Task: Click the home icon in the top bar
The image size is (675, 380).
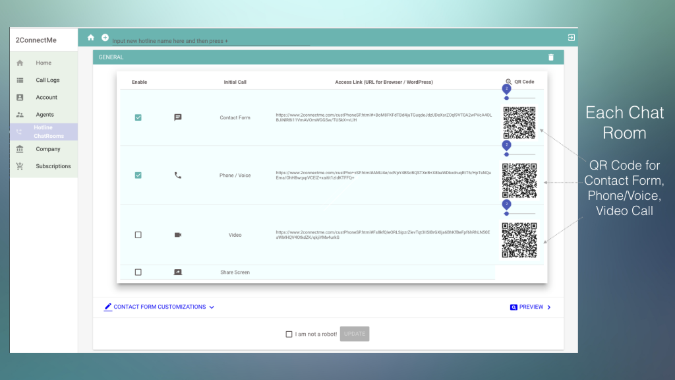Action: pyautogui.click(x=91, y=38)
